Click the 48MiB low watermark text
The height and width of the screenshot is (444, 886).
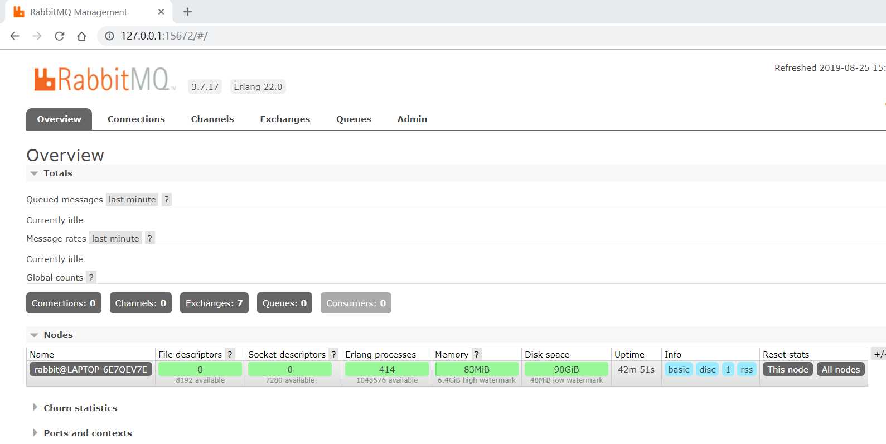click(567, 380)
